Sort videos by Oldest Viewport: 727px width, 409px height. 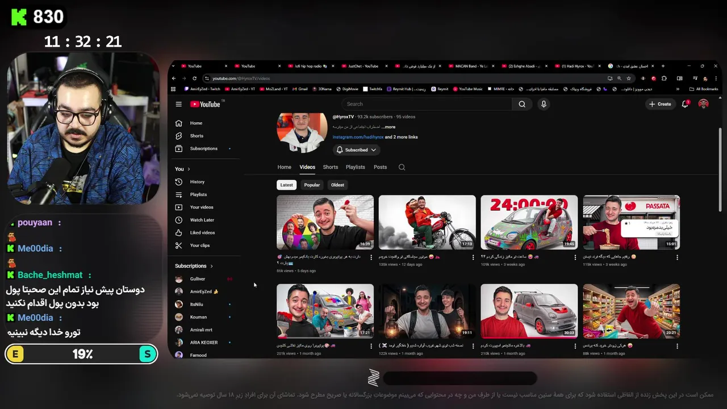[x=337, y=185]
